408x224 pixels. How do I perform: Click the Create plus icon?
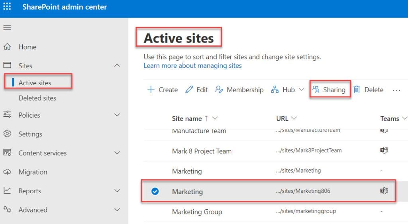pos(151,90)
